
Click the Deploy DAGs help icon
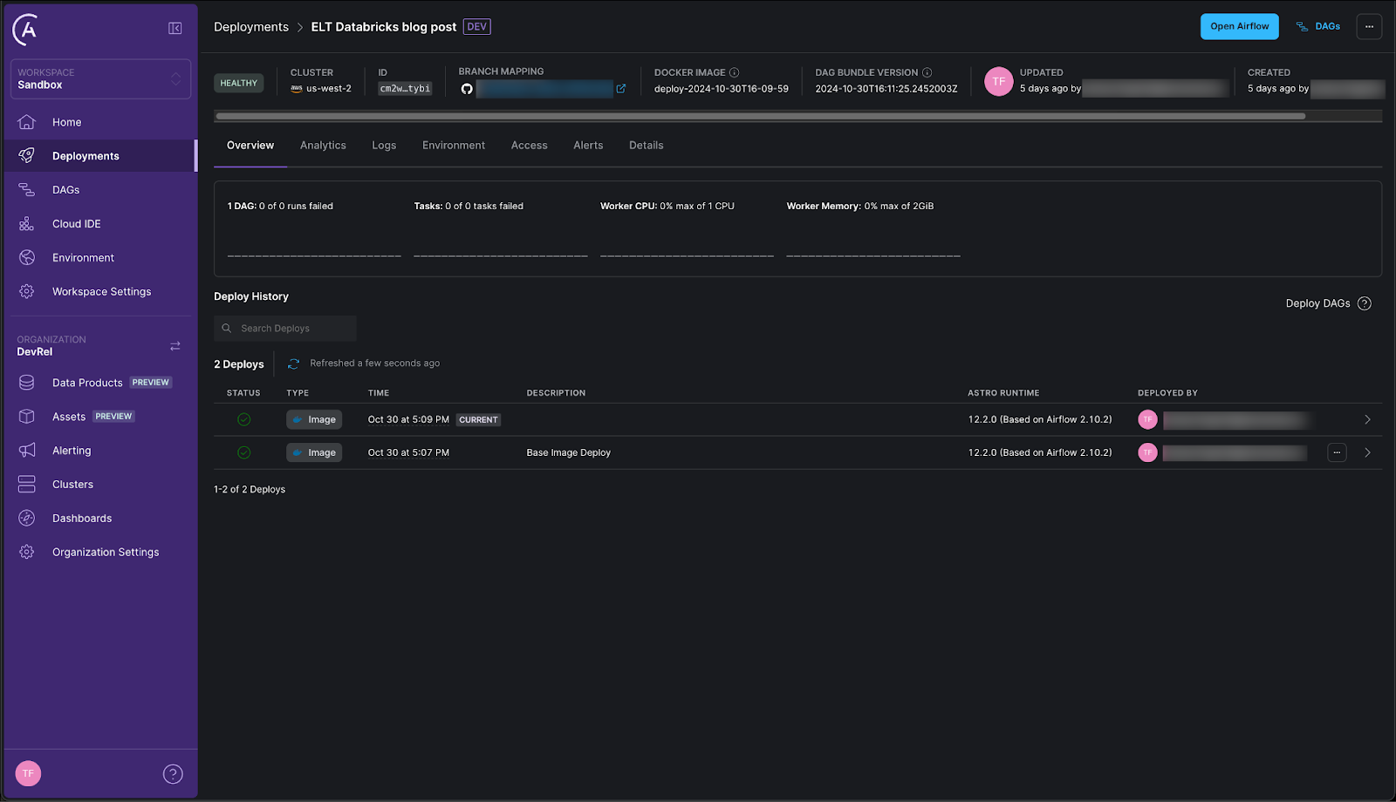pyautogui.click(x=1365, y=303)
